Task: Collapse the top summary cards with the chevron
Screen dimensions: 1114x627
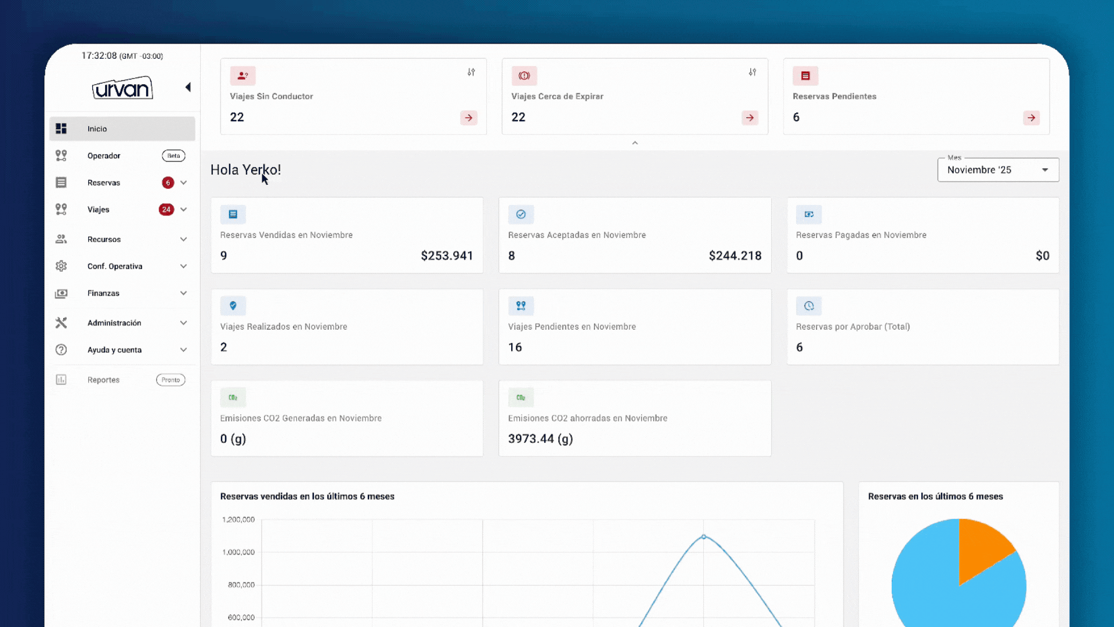Action: pyautogui.click(x=635, y=143)
